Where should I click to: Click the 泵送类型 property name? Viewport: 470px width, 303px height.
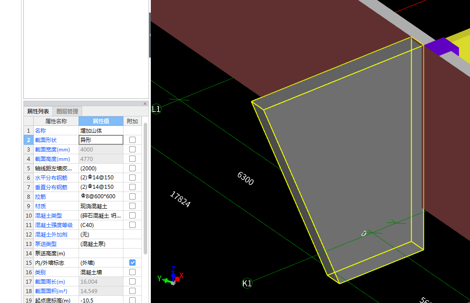pos(45,244)
